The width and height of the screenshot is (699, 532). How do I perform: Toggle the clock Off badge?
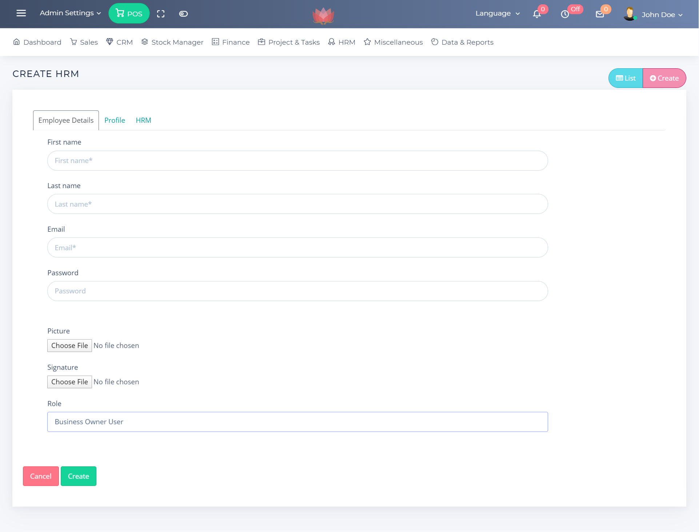[x=575, y=9]
